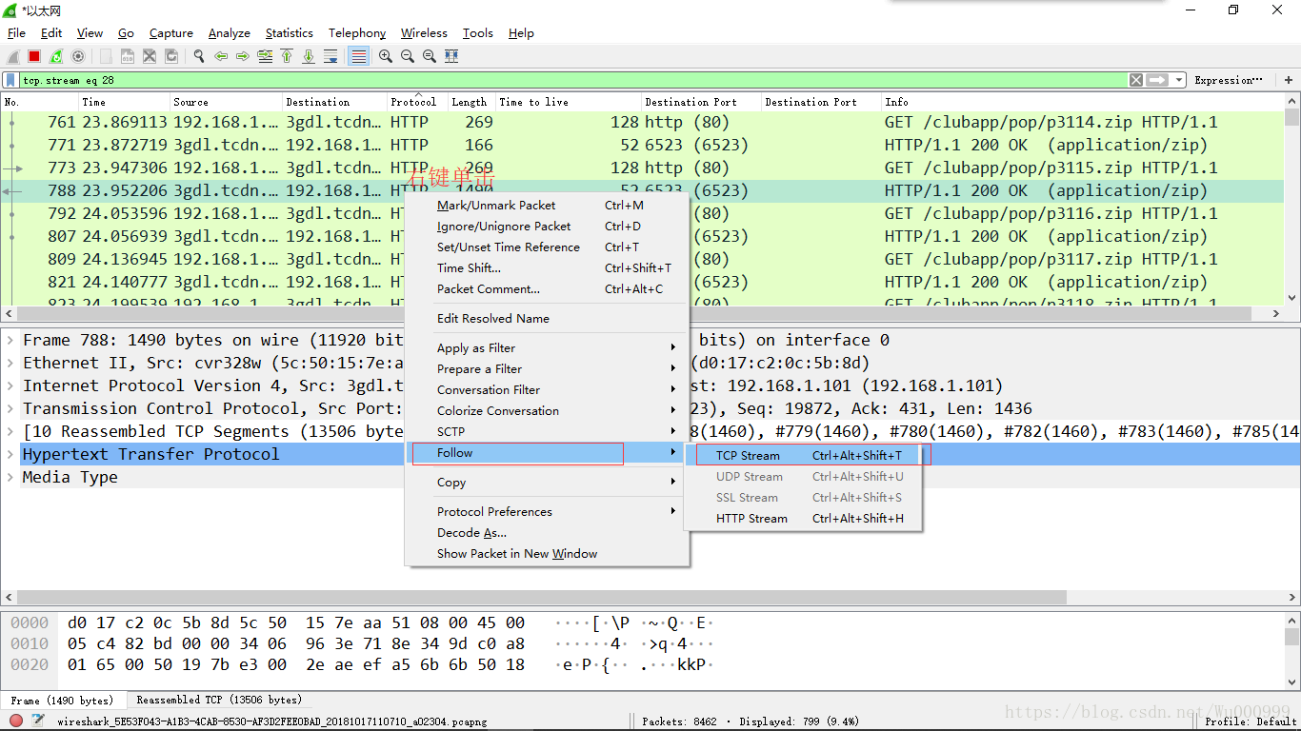The image size is (1301, 731).
Task: Open capture file properties icon
Action: (x=38, y=721)
